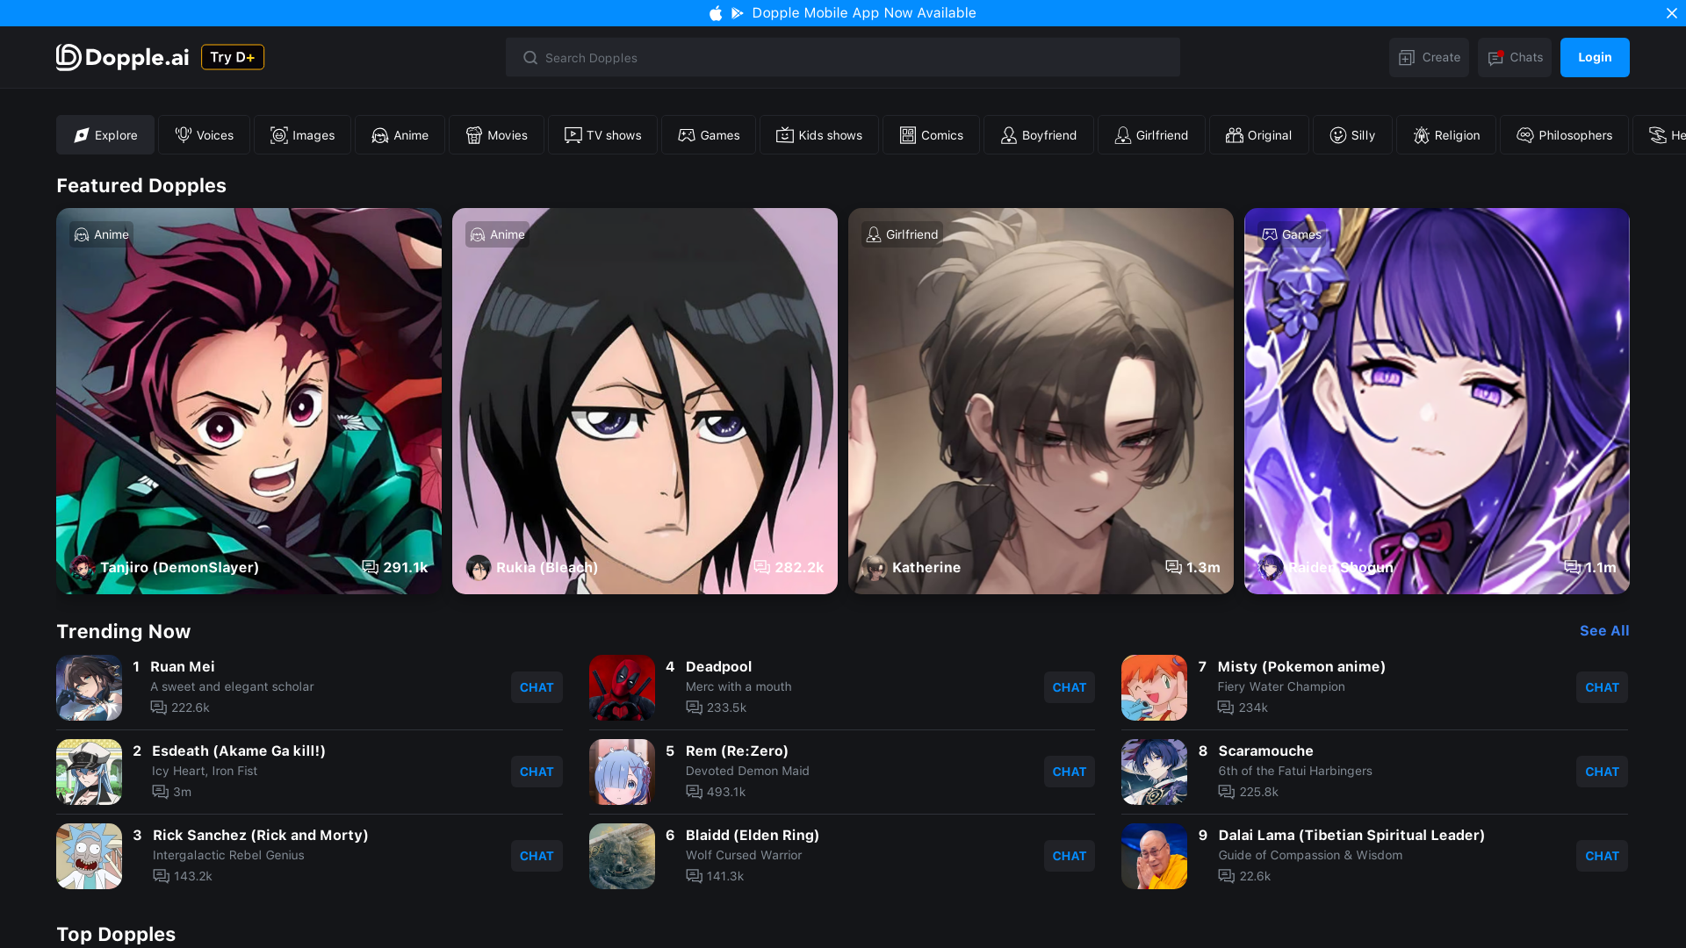Screen dimensions: 1686x948
Task: Click the Search Dopples input field
Action: [842, 57]
